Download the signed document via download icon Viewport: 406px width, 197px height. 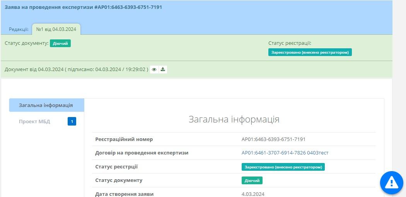click(x=163, y=70)
